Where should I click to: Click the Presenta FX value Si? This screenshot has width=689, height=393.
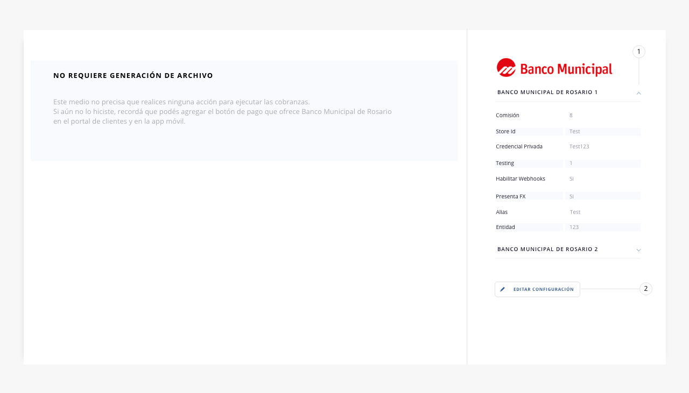tap(572, 197)
